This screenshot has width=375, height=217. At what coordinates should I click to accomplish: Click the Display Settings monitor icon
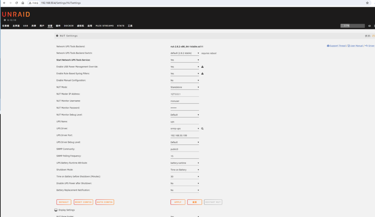[x=56, y=210]
